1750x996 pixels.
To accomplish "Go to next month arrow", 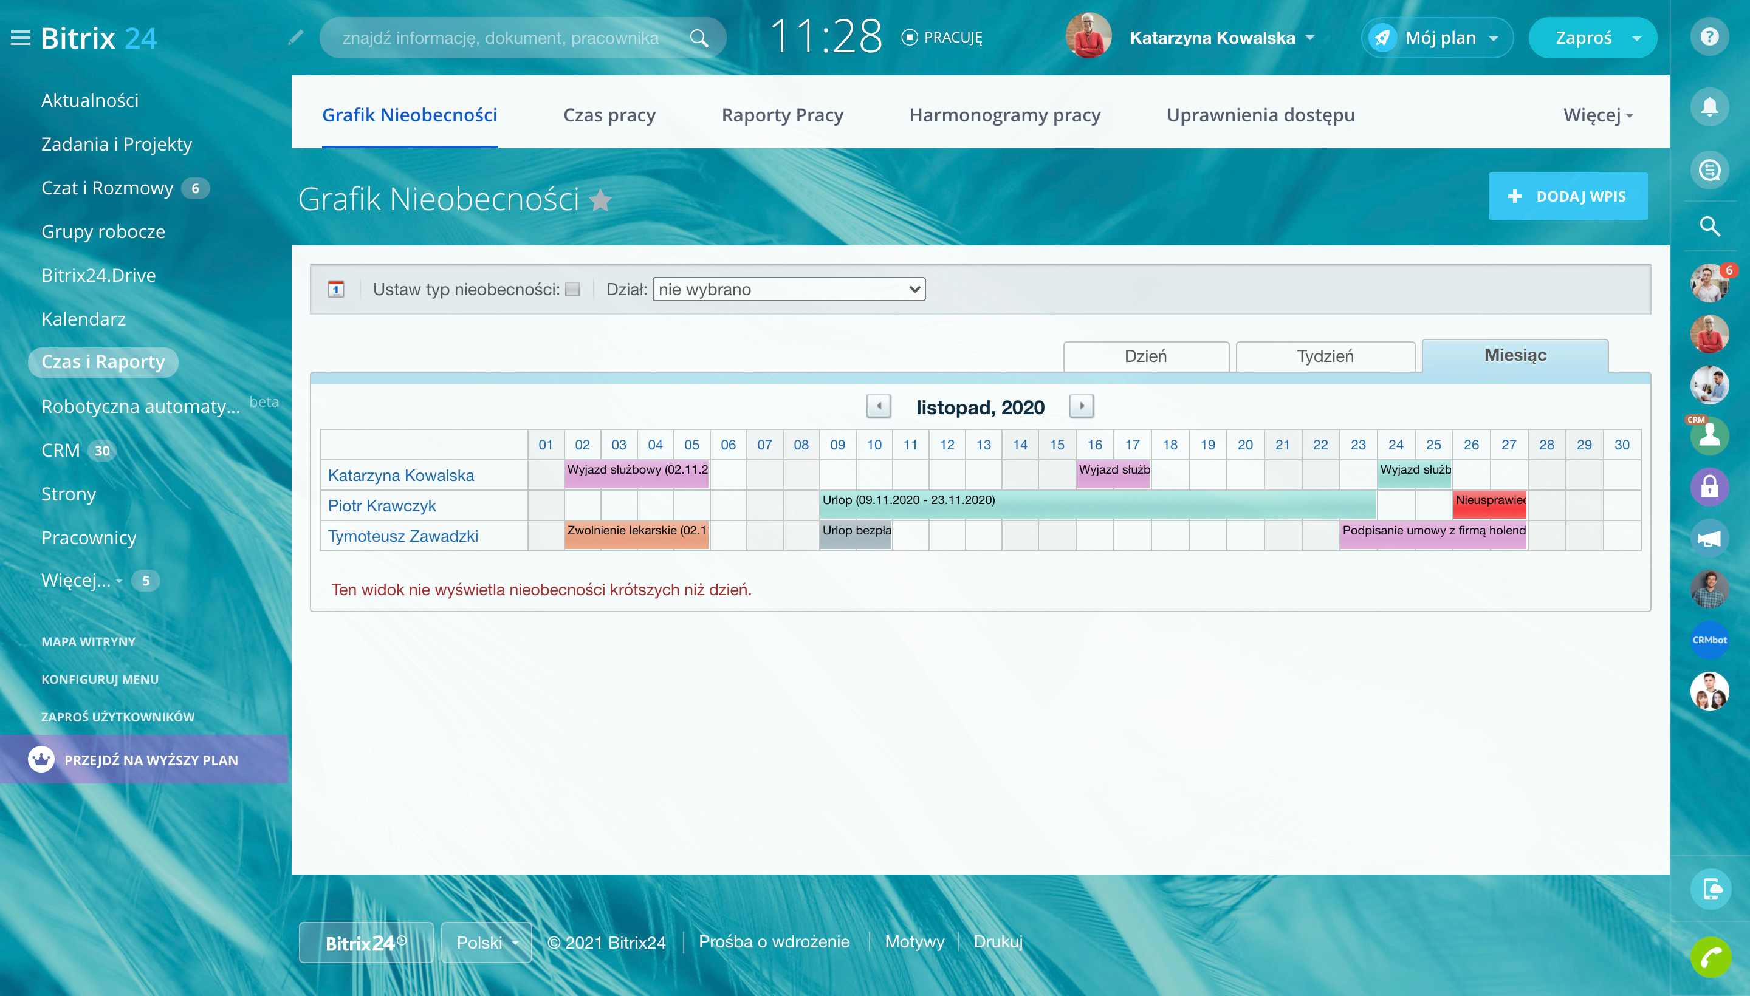I will [x=1082, y=406].
